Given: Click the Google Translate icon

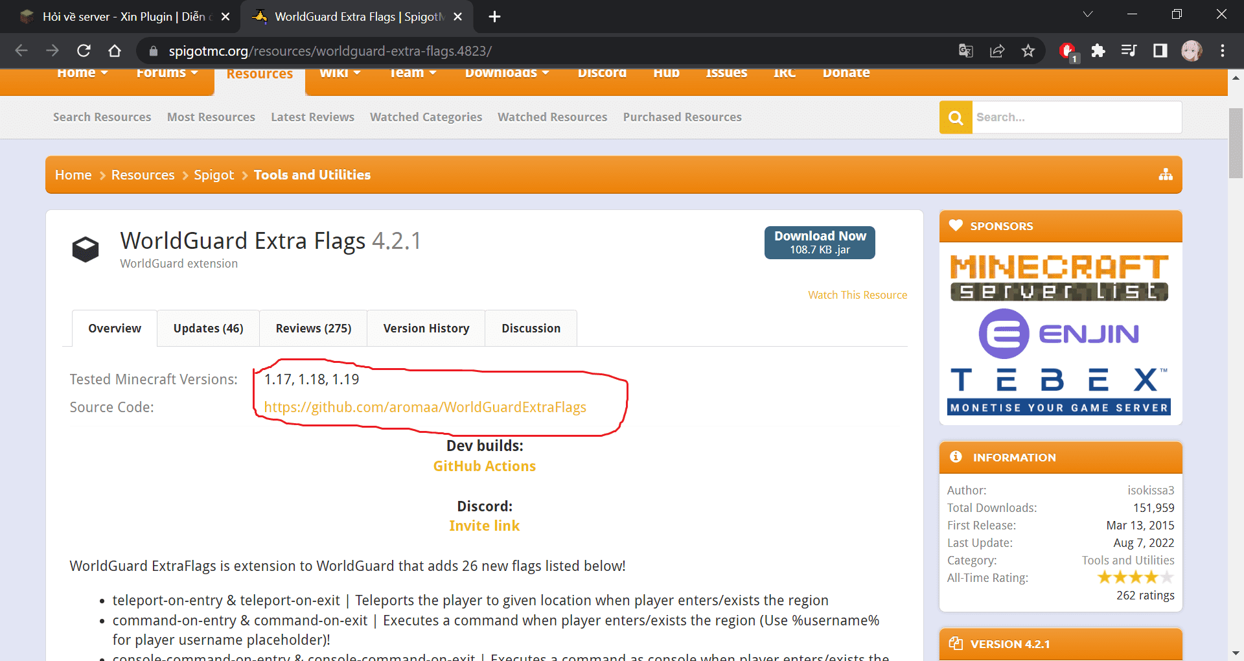Looking at the screenshot, I should coord(965,51).
